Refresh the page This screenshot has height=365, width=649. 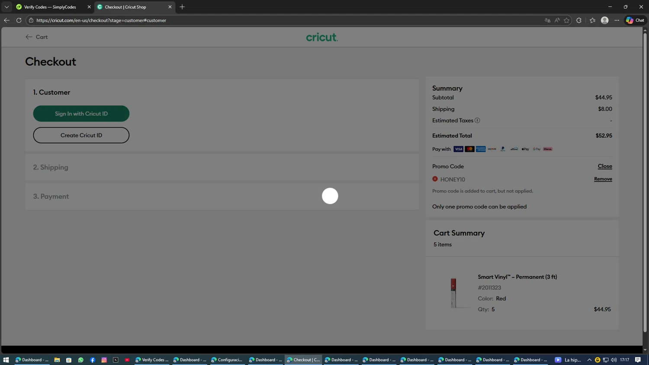[x=19, y=20]
